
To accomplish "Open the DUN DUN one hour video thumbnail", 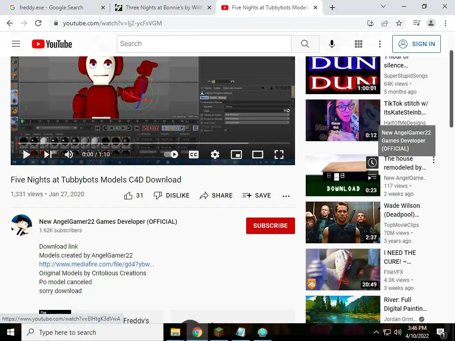I will click(343, 75).
